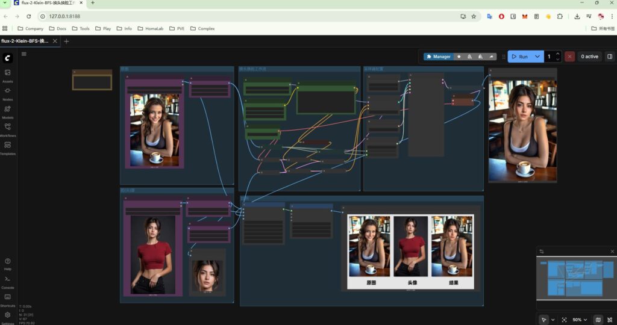Click the share arrow icon in Manager toolbar
Screen dimensions: 617x325
coord(491,57)
